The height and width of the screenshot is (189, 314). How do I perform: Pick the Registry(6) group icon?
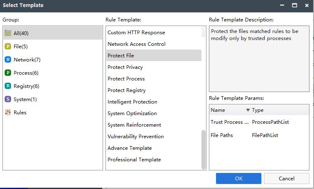[8, 86]
